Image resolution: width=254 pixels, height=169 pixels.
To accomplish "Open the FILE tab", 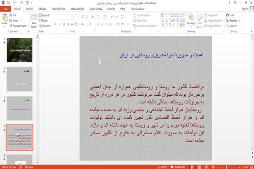I will tap(6, 9).
